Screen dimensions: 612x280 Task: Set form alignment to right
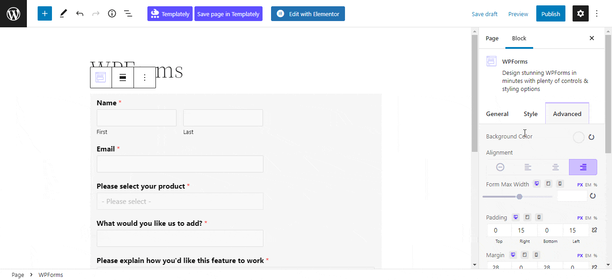tap(583, 167)
